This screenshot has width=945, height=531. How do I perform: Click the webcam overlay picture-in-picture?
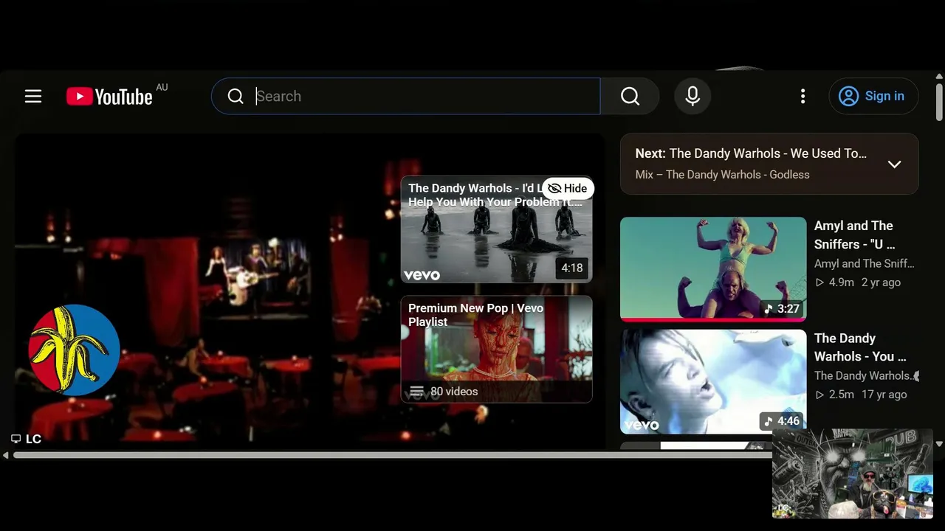853,473
